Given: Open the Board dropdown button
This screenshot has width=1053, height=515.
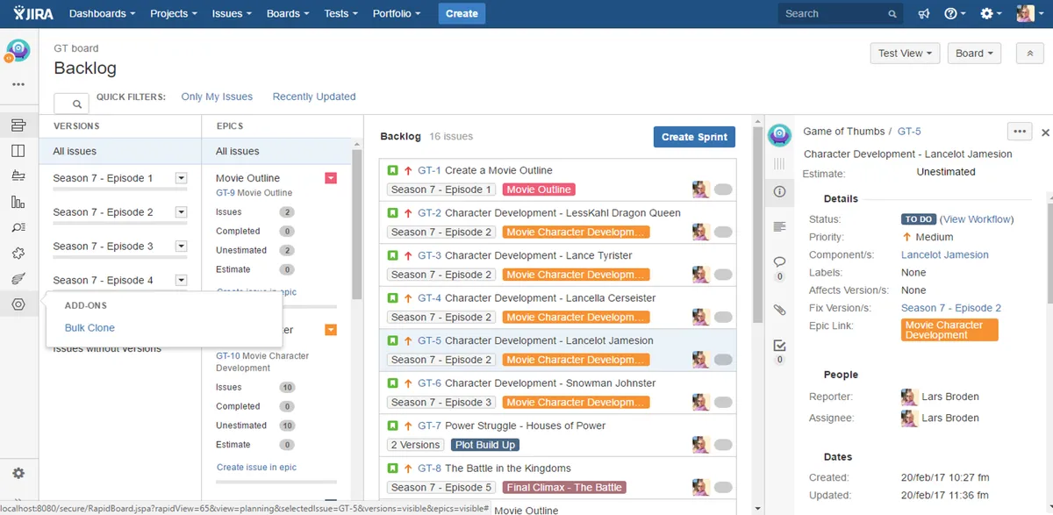Looking at the screenshot, I should 974,54.
